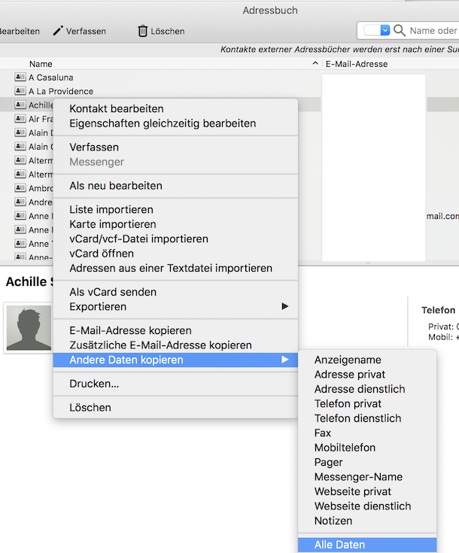
Task: Choose Kontakt bearbeiten from the context menu
Action: 117,109
